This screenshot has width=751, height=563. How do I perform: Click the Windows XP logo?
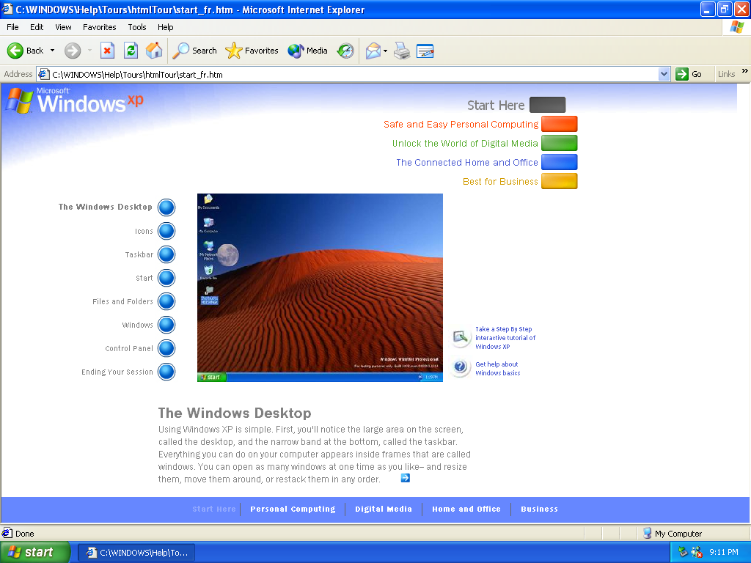click(75, 100)
